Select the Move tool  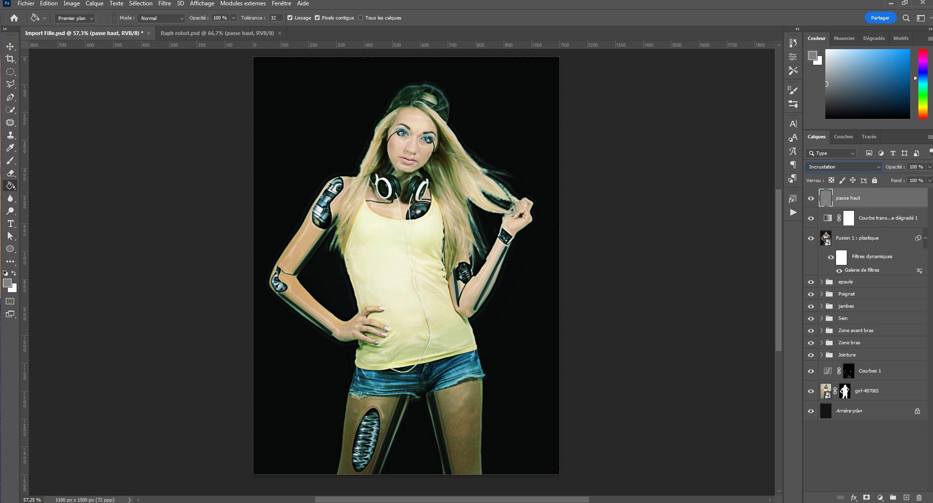10,46
